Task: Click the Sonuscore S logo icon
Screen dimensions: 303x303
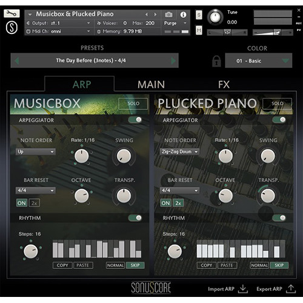Action: pyautogui.click(x=12, y=27)
